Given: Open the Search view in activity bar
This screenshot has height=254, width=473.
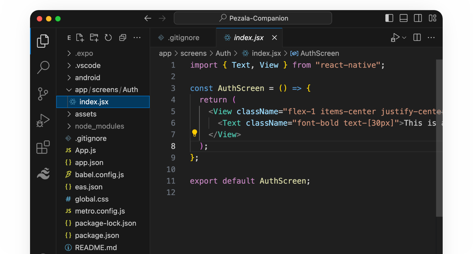Looking at the screenshot, I should [43, 67].
